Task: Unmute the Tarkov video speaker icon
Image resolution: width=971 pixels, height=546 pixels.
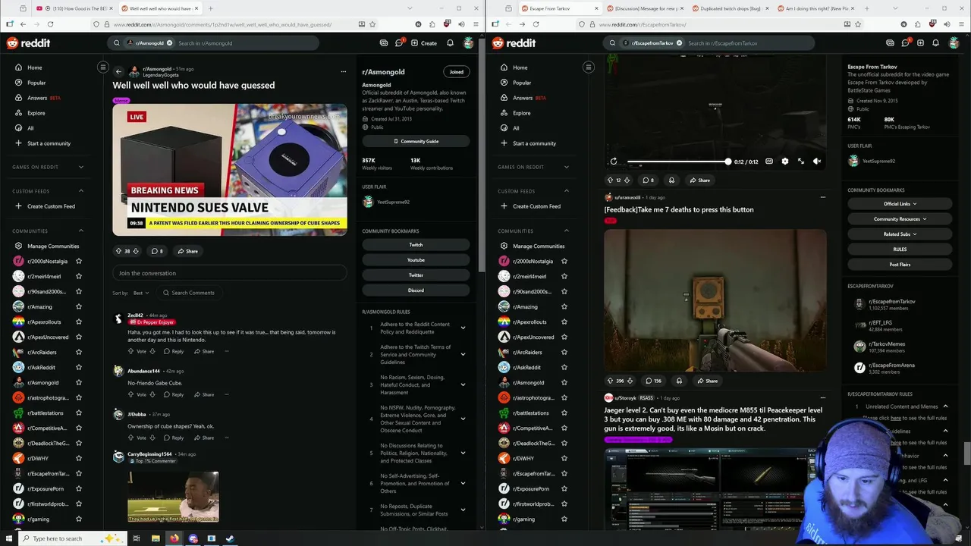Action: coord(817,161)
